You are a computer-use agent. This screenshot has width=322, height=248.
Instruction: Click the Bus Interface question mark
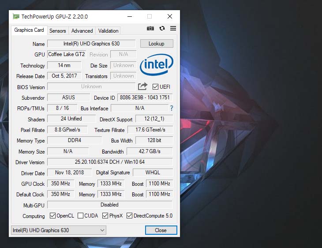click(x=172, y=108)
